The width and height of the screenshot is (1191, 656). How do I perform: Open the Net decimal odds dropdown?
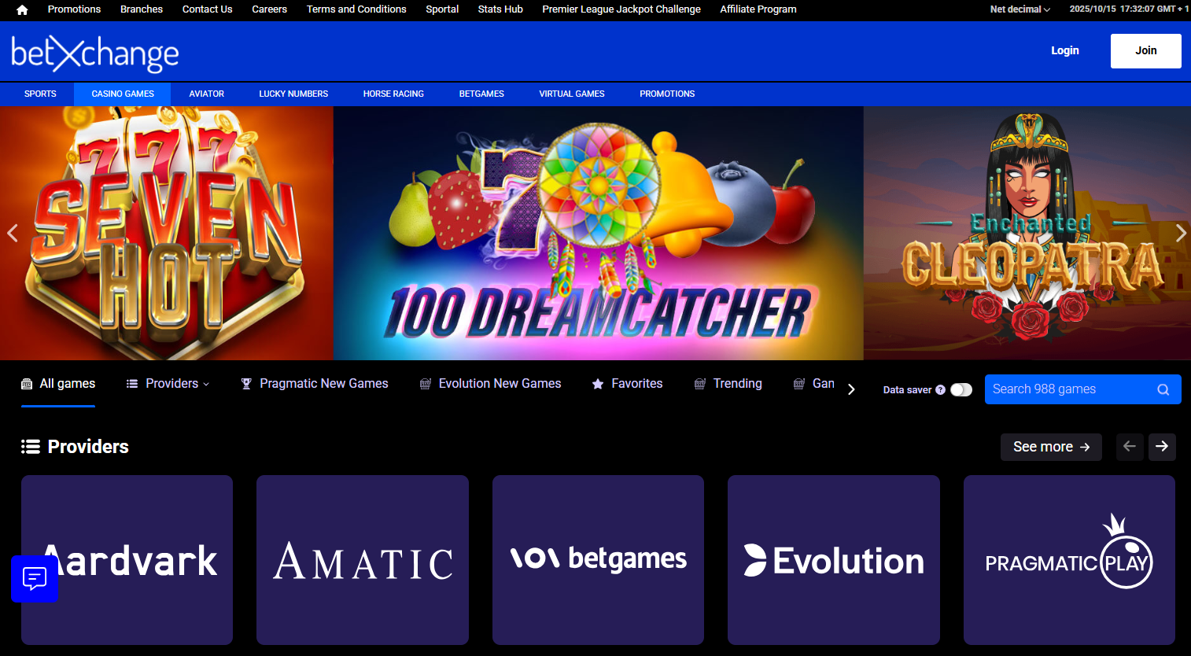click(x=1020, y=9)
